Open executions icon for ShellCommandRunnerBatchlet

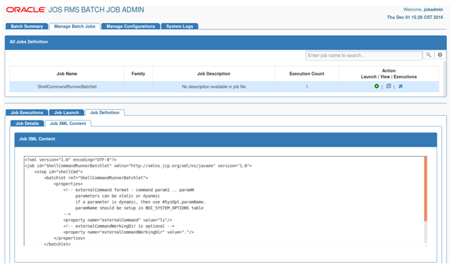[401, 86]
